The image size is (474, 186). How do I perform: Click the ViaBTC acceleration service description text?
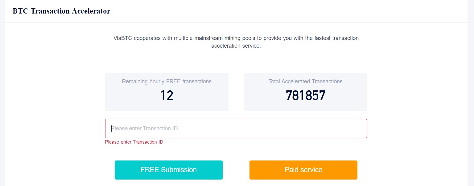click(x=236, y=42)
